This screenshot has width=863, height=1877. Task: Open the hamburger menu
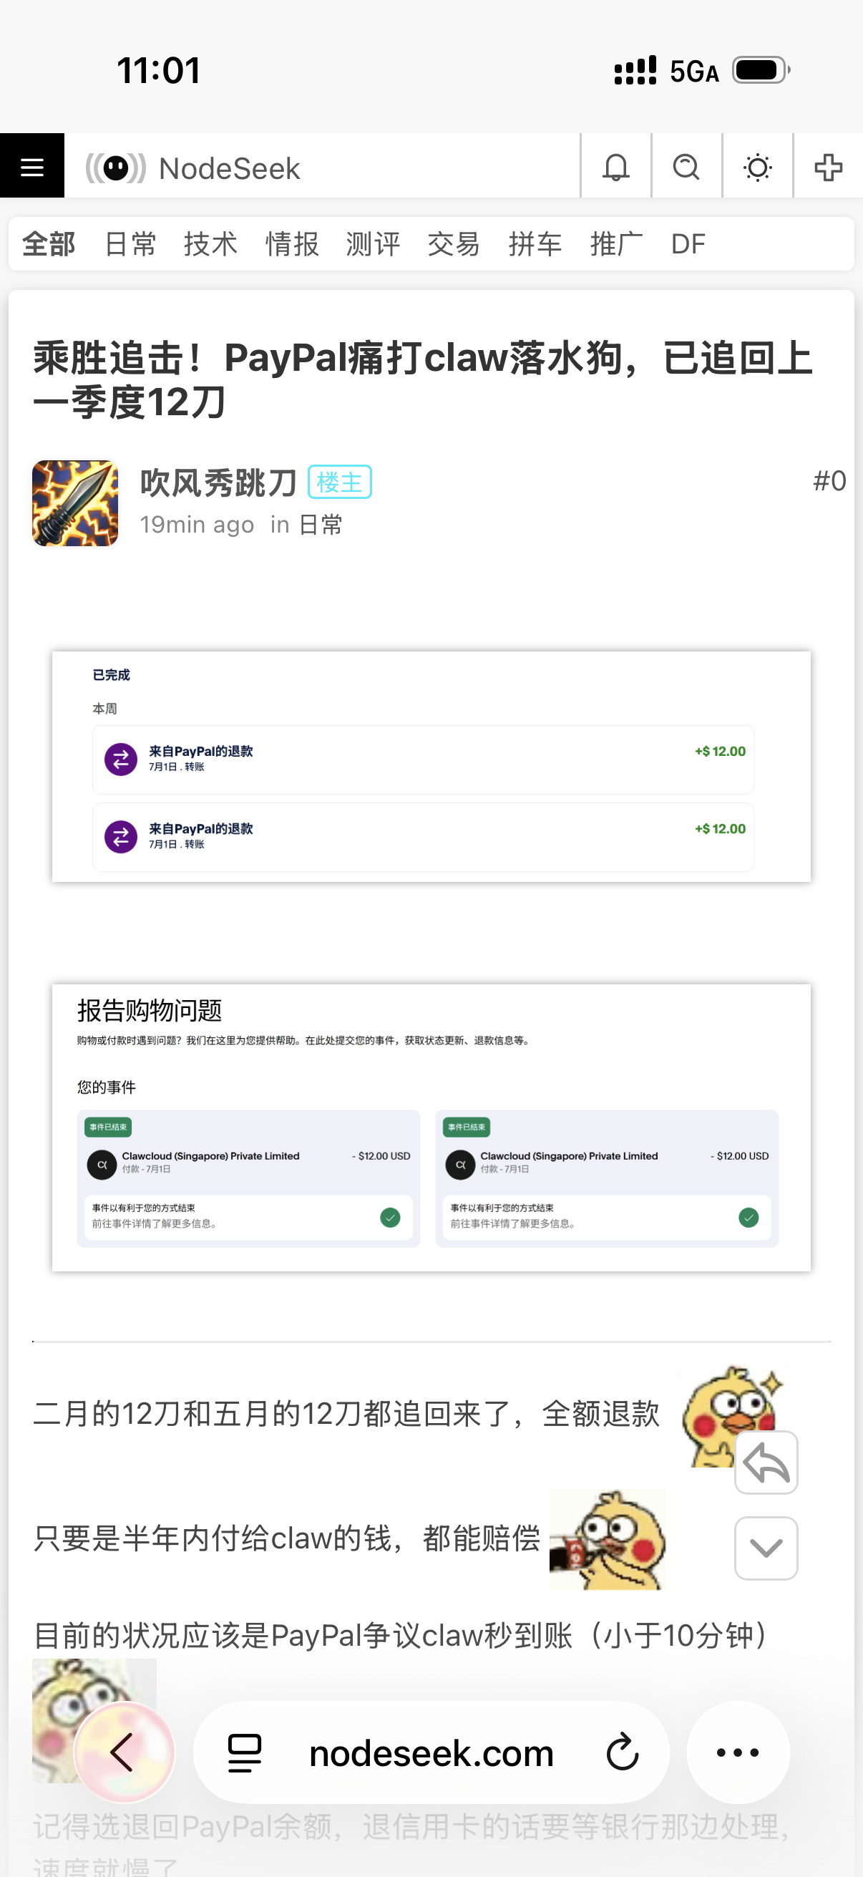coord(32,166)
